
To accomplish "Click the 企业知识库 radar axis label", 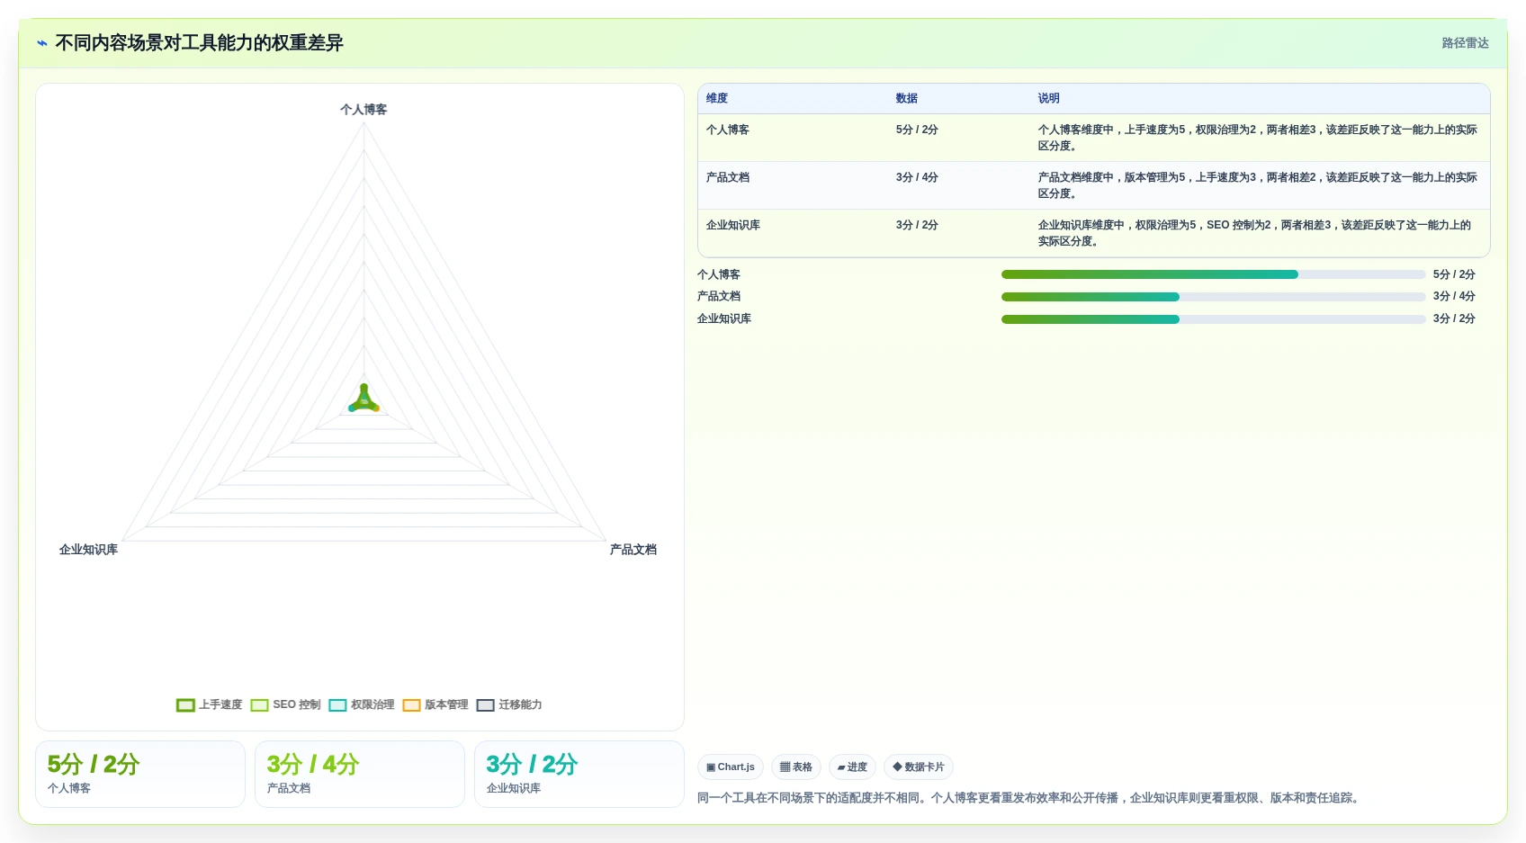I will [88, 550].
